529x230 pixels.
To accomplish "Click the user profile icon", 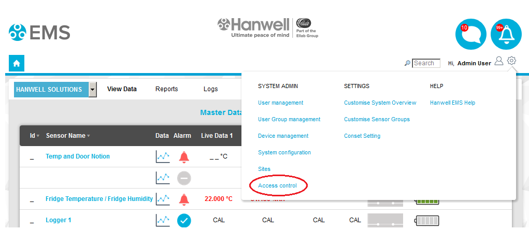I will point(498,61).
